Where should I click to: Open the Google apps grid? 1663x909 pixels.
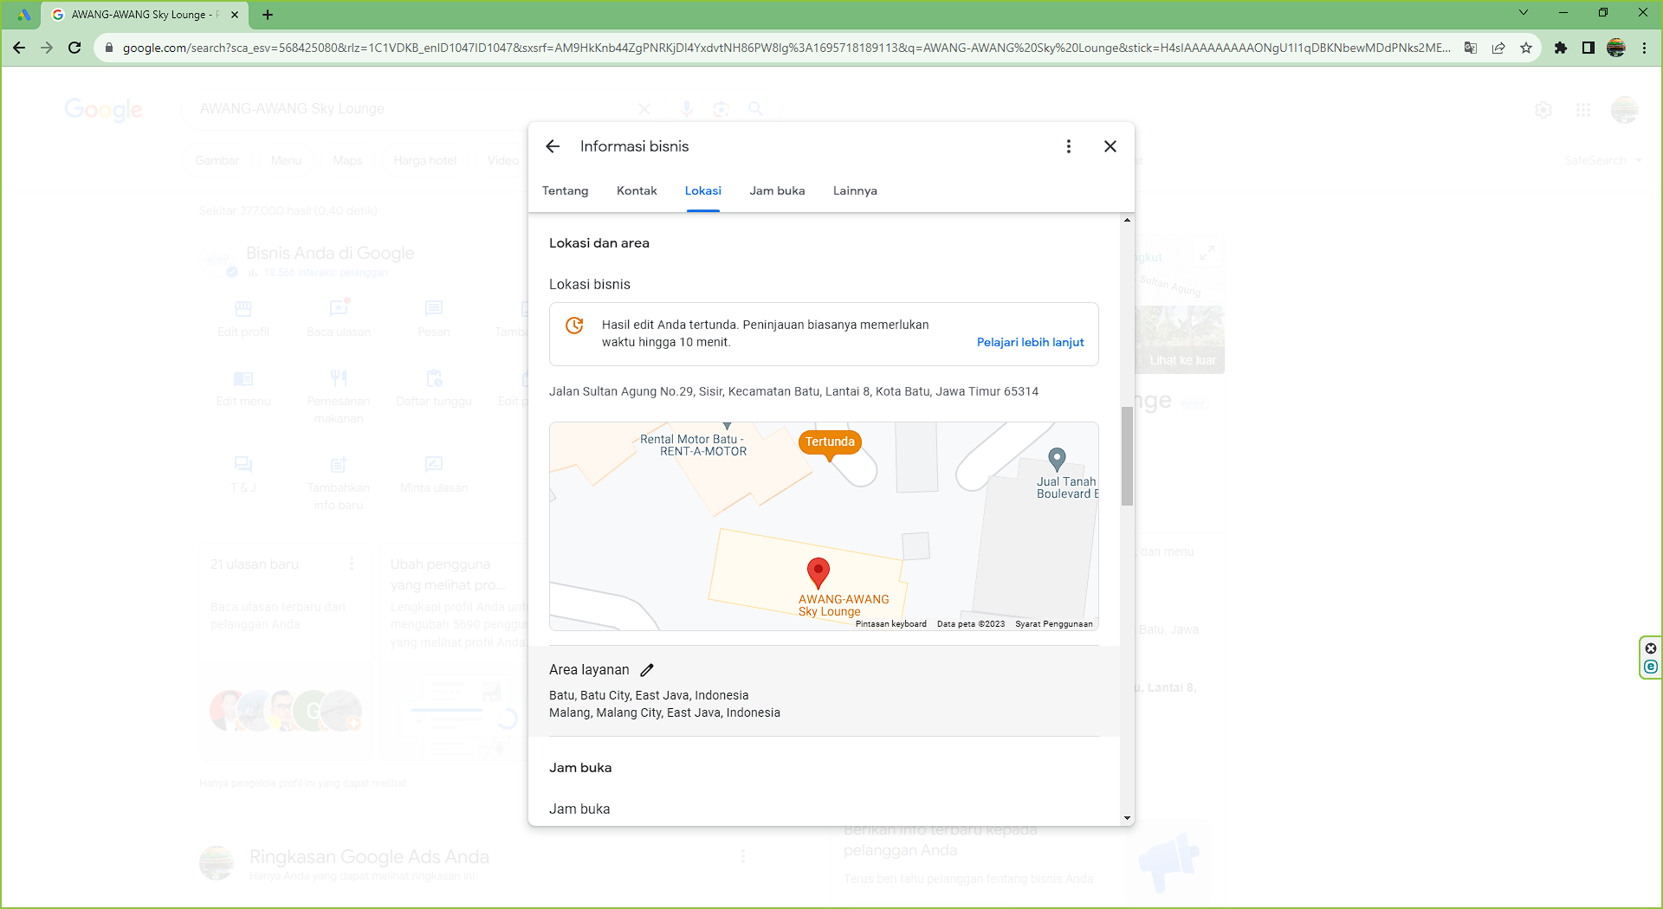click(x=1583, y=110)
